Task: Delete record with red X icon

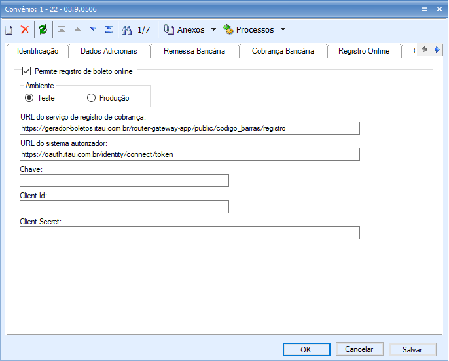Action: [25, 29]
